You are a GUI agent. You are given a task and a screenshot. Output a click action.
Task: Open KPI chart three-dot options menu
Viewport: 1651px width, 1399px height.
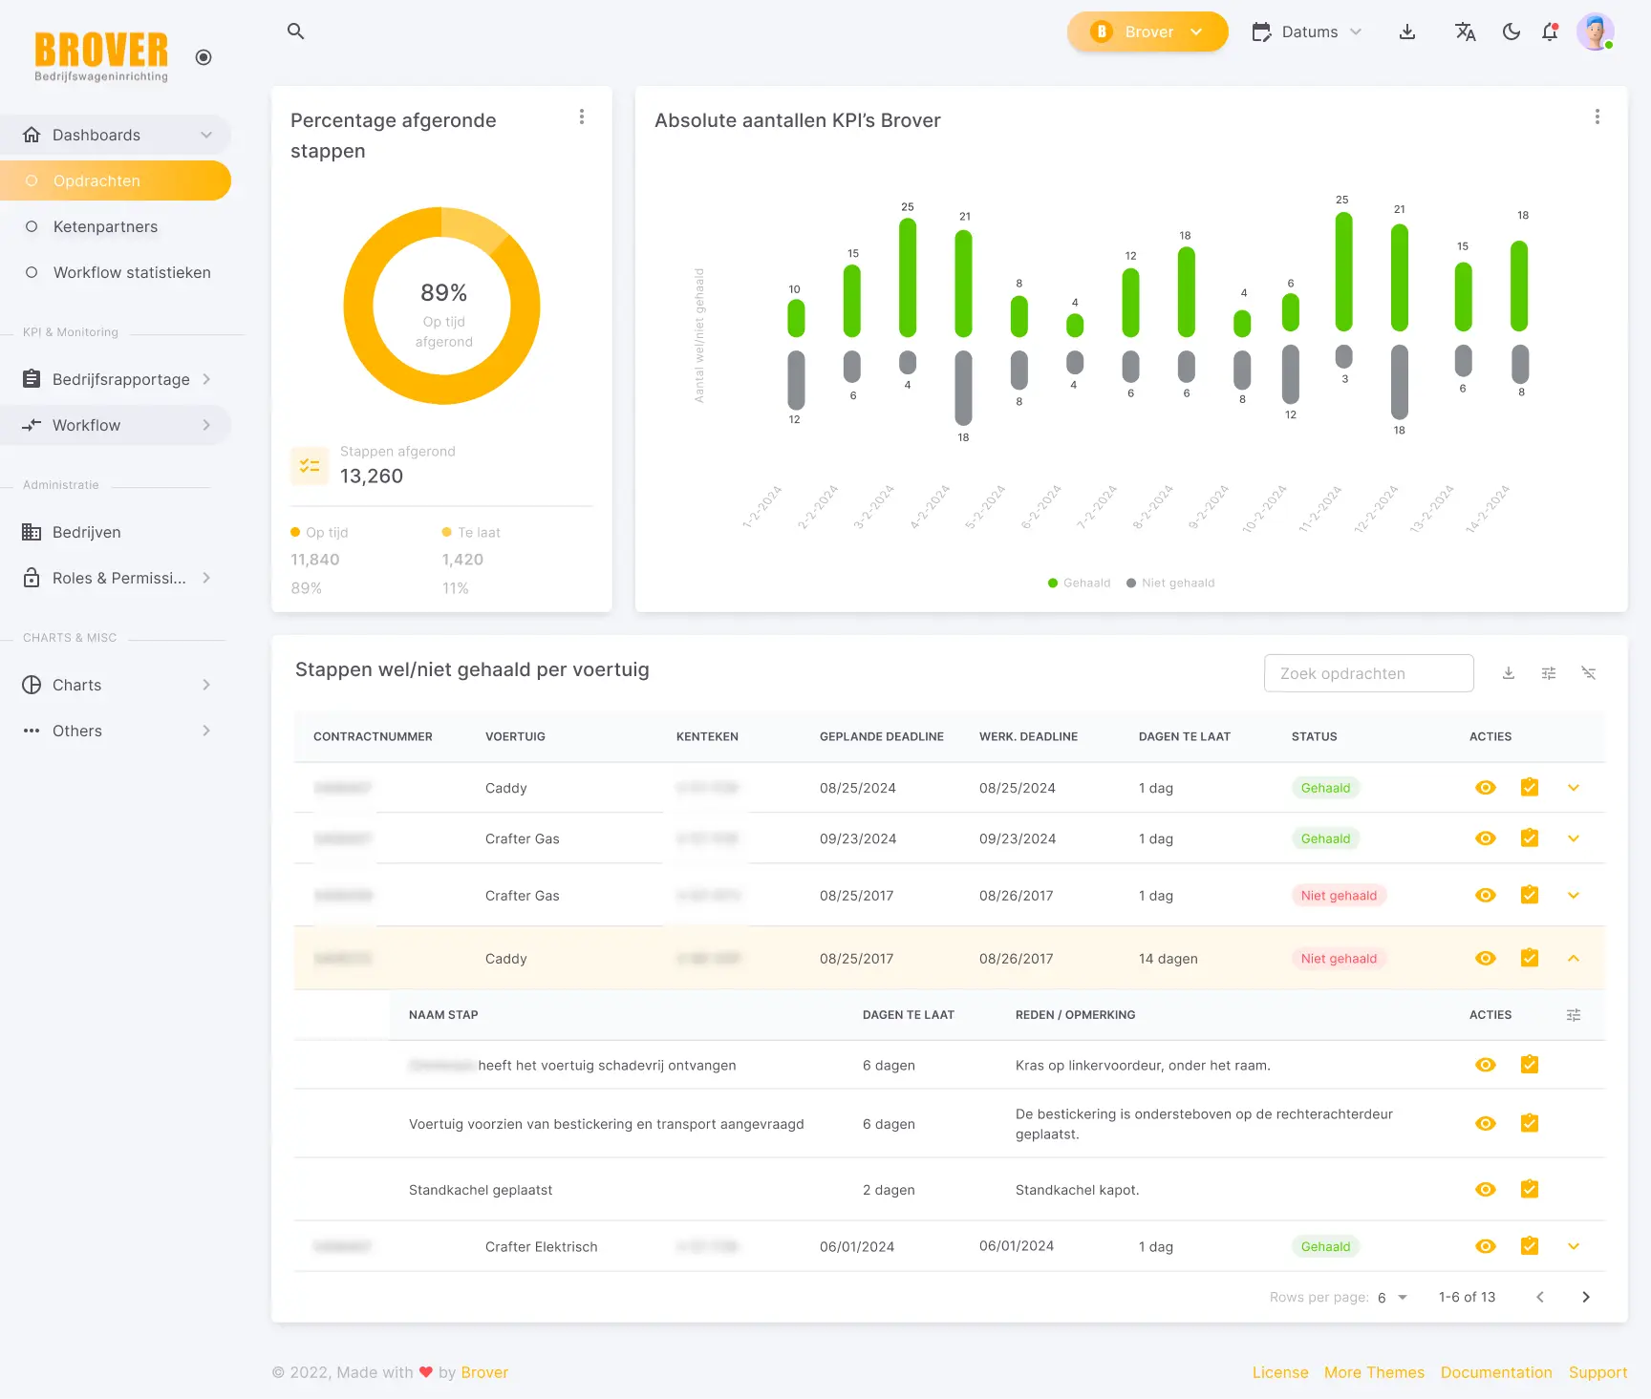pos(1597,117)
